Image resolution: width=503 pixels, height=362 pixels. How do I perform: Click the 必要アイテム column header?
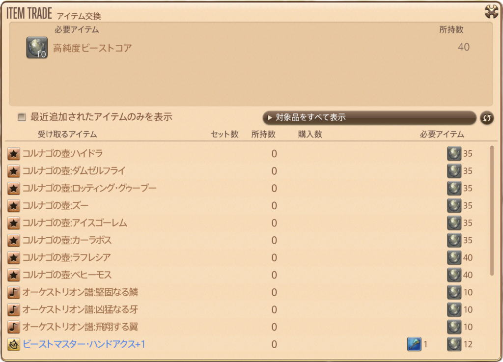tap(442, 135)
